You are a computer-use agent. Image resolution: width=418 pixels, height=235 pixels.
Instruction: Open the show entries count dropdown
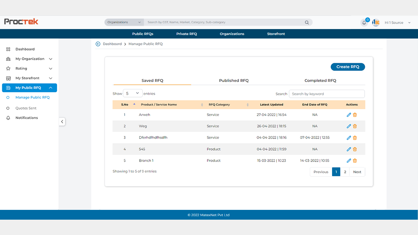[133, 94]
